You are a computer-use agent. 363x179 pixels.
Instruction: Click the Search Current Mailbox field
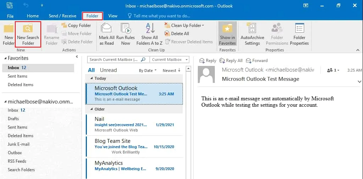(113, 60)
